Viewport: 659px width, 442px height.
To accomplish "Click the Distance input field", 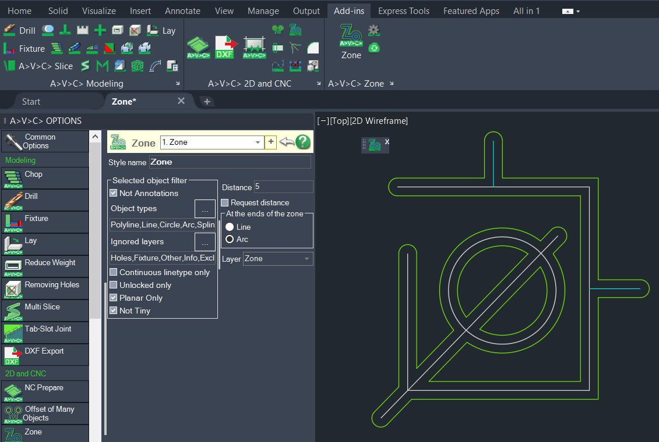I will pyautogui.click(x=283, y=187).
